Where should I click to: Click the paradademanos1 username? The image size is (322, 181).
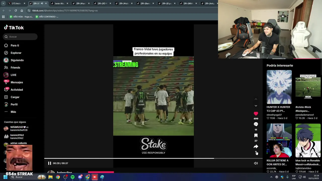305,115
